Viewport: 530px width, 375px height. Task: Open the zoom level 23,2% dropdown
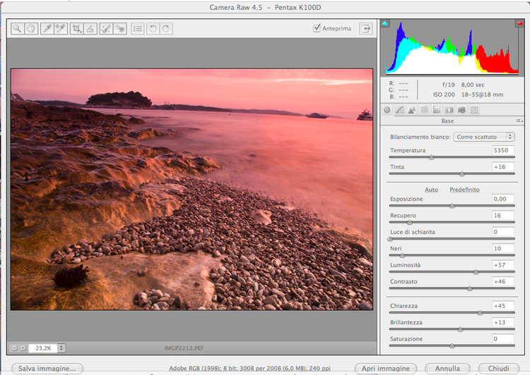pyautogui.click(x=61, y=348)
